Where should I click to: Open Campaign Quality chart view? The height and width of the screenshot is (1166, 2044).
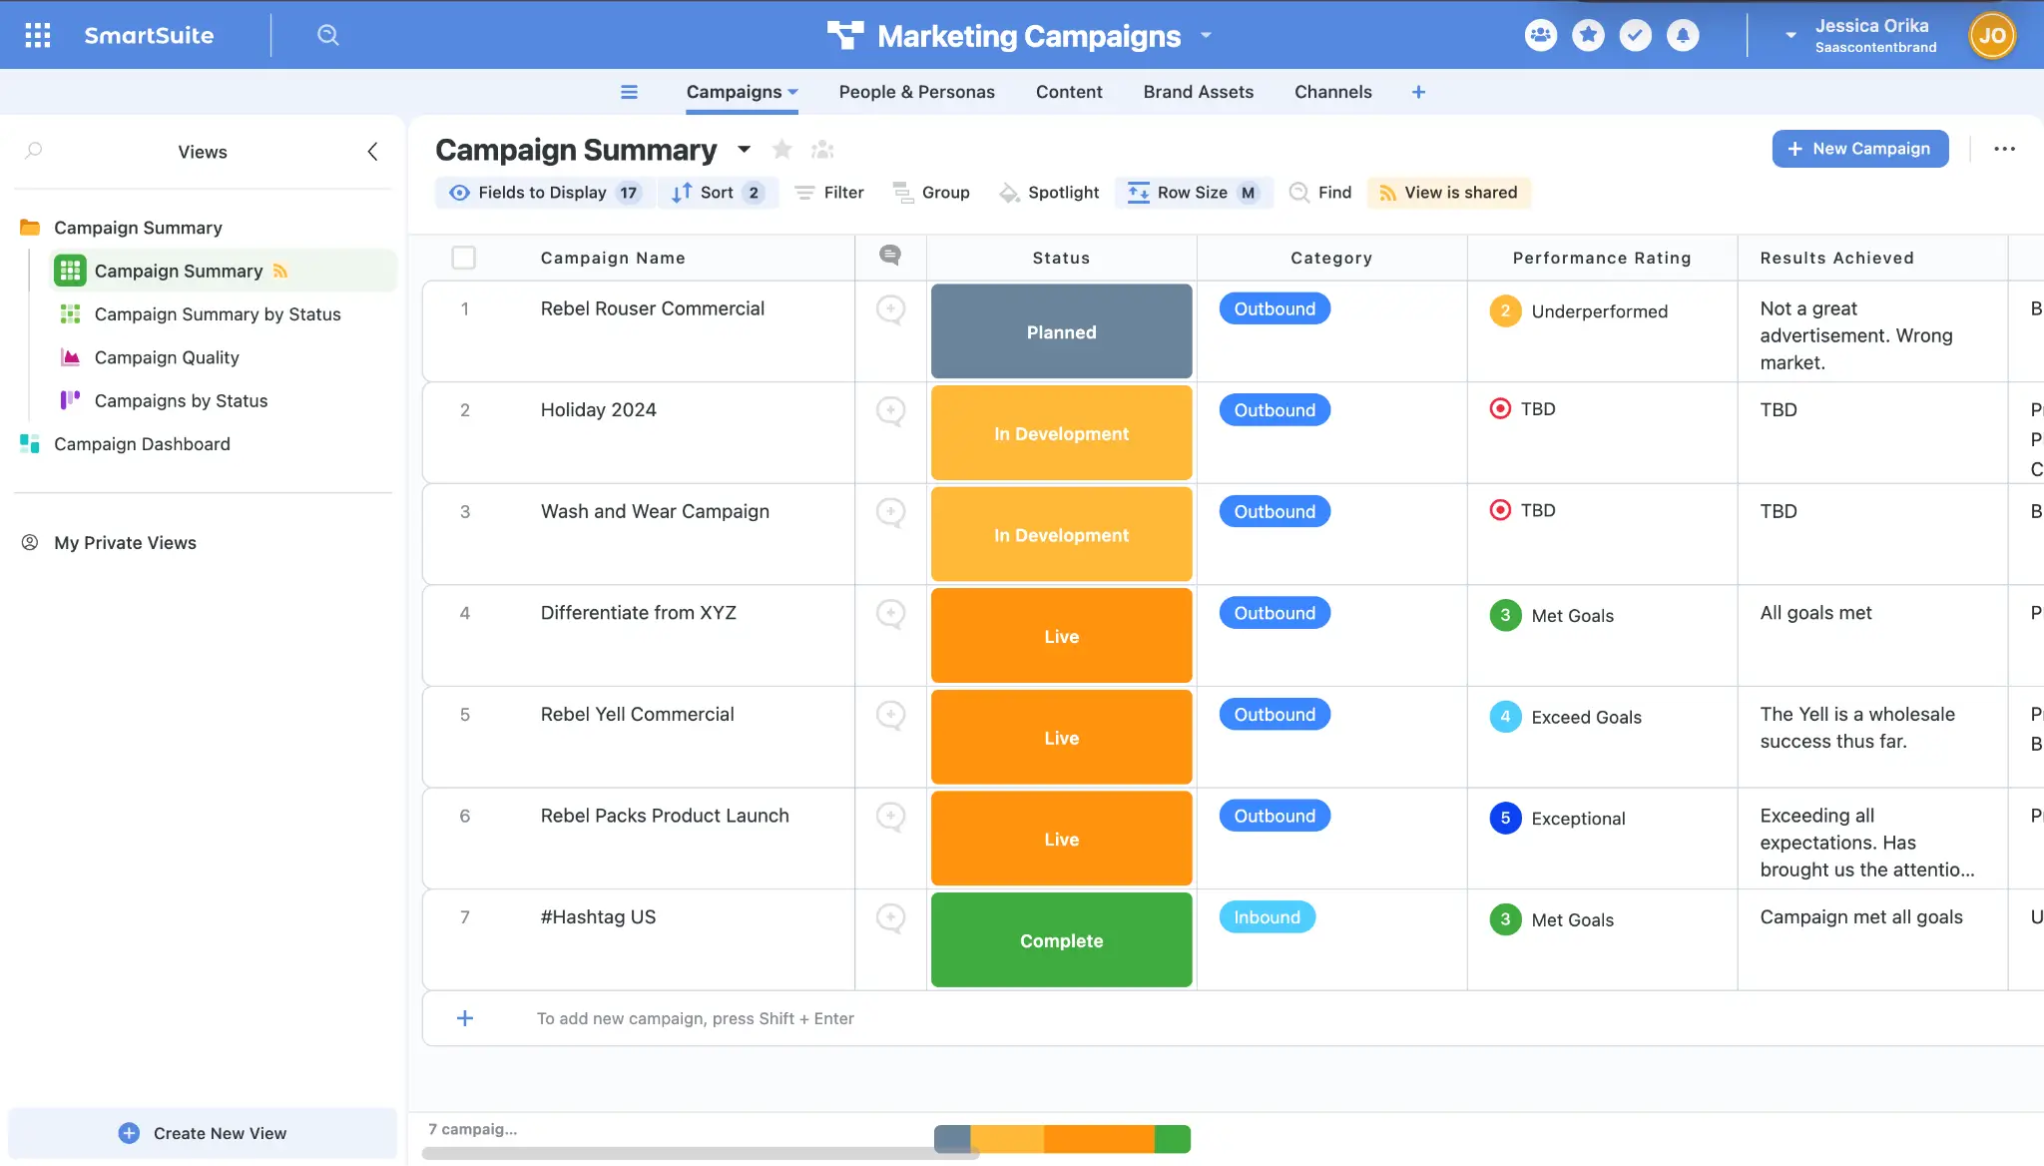(167, 357)
